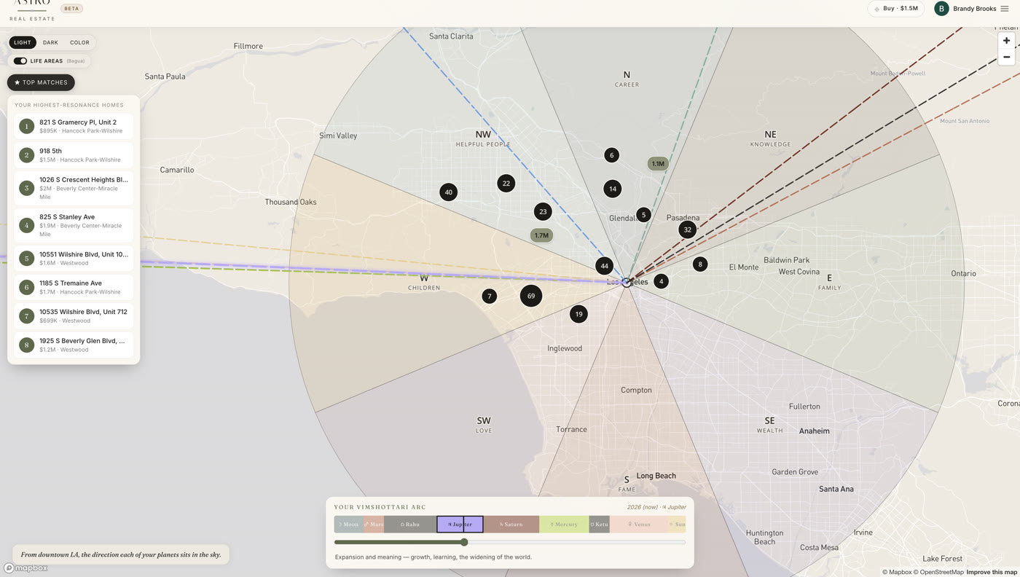Select the Ketu period in Vimshottari arc
Image resolution: width=1020 pixels, height=577 pixels.
pyautogui.click(x=599, y=525)
